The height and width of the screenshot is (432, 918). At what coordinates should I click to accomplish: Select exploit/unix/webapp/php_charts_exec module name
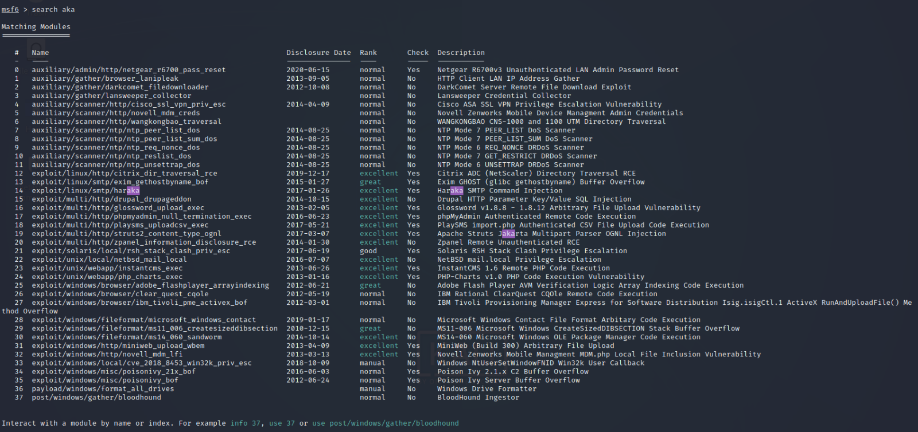coord(107,276)
